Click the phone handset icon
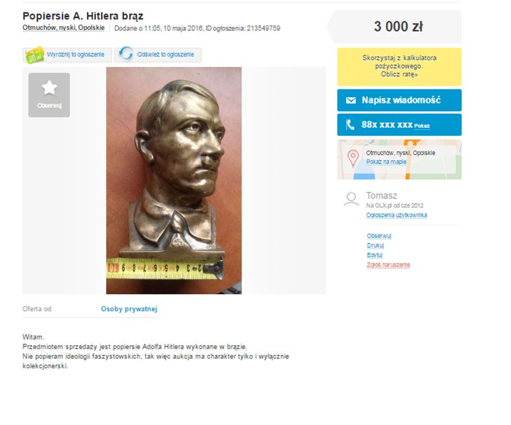This screenshot has height=425, width=511. pos(350,125)
